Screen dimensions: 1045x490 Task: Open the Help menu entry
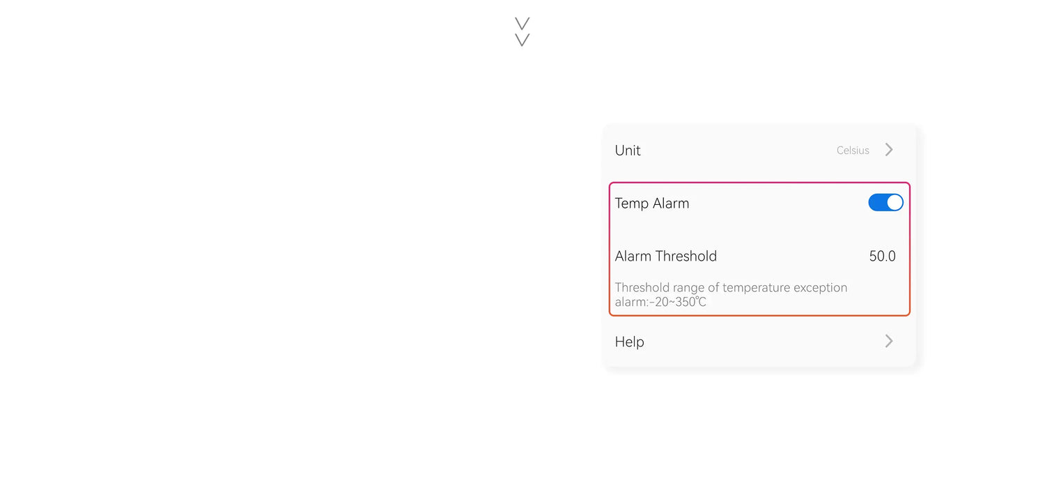[x=629, y=342]
